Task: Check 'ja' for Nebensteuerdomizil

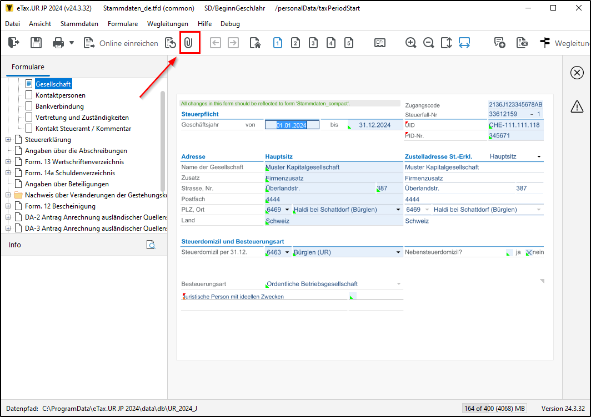Action: pos(509,252)
